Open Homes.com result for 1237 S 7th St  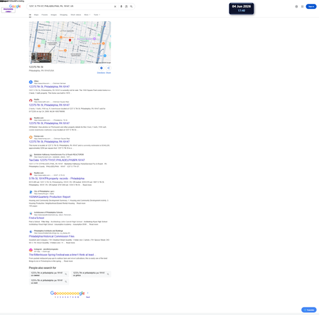[49, 142]
